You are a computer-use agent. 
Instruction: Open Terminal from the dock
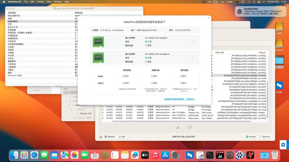[x=210, y=155]
